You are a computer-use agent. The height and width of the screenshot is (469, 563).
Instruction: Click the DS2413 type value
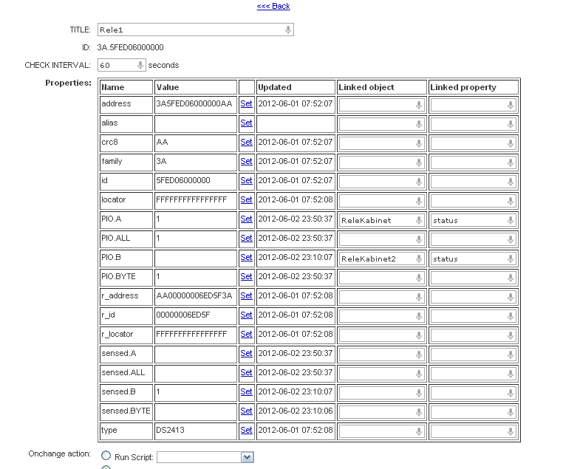click(170, 430)
